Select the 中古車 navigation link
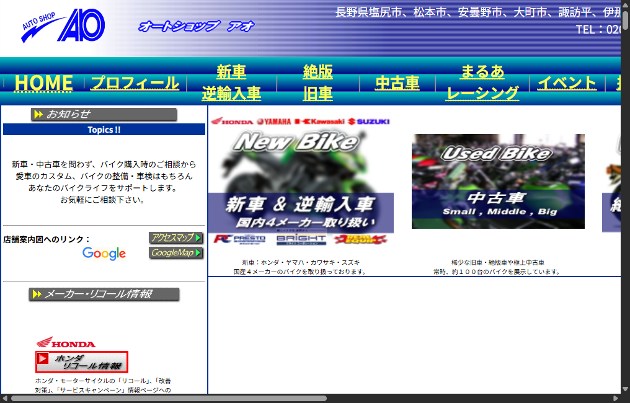The image size is (630, 403). point(397,83)
